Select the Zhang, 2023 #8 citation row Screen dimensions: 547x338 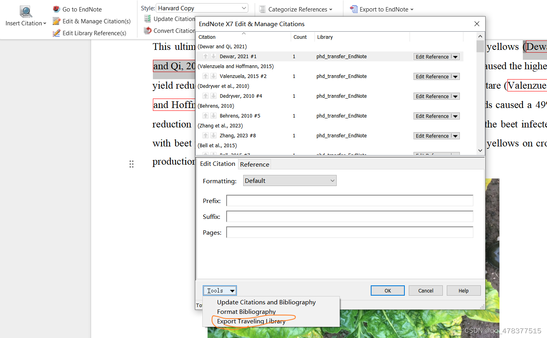[x=330, y=135]
